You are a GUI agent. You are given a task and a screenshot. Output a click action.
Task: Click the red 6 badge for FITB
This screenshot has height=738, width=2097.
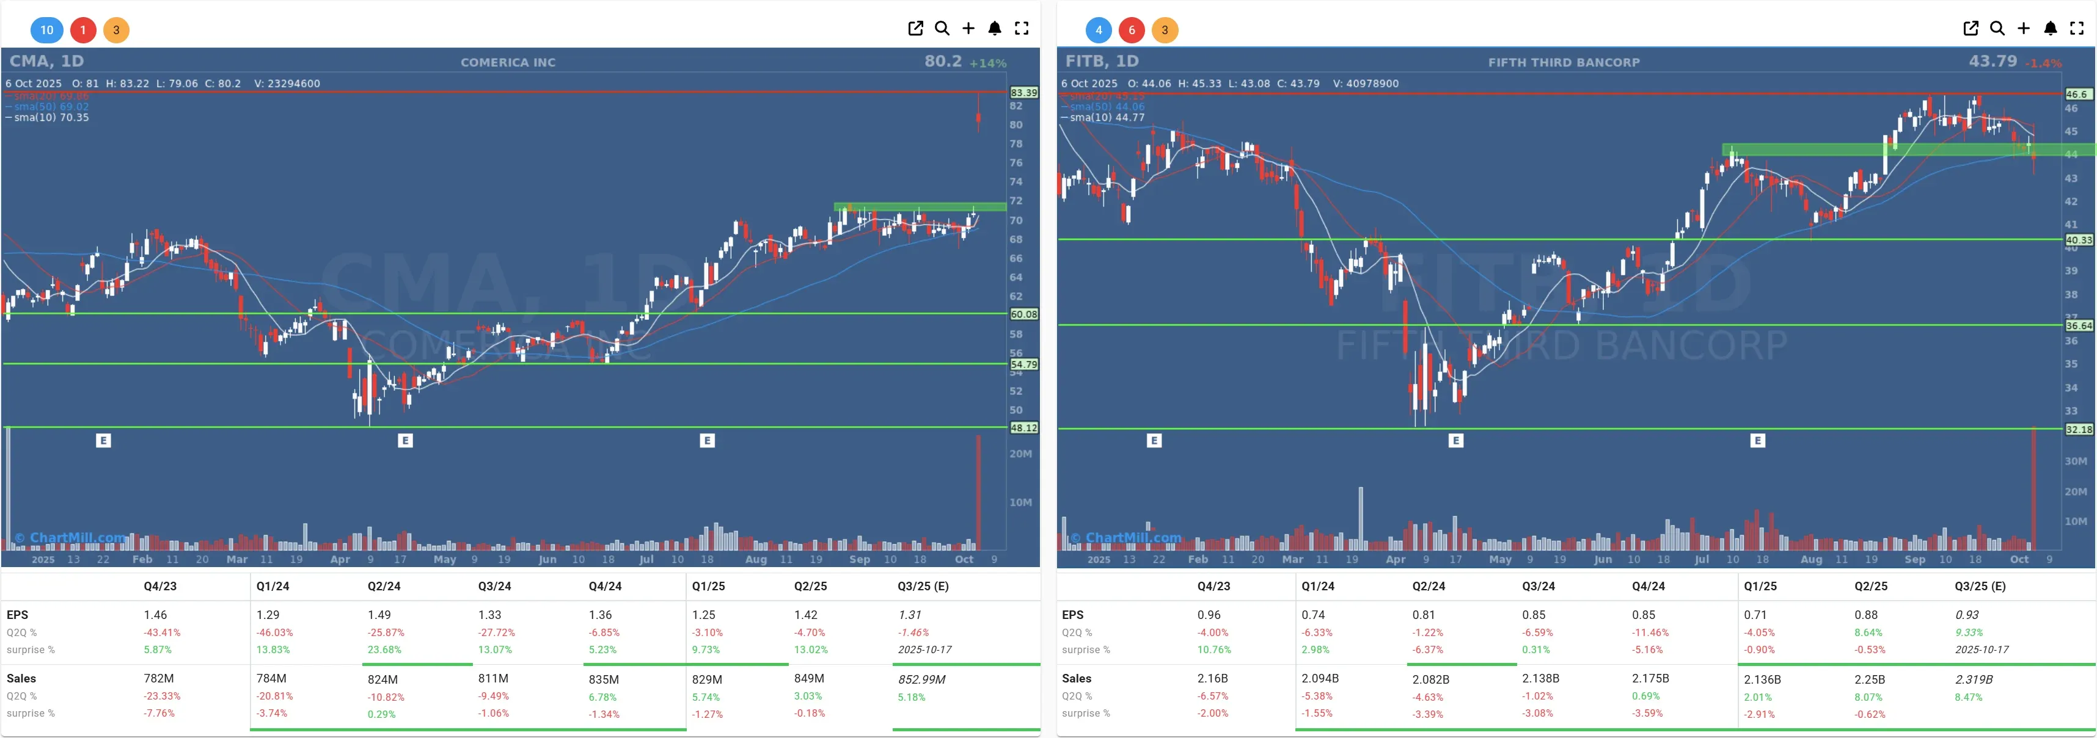[x=1132, y=30]
